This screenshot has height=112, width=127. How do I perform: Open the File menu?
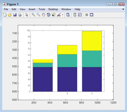point(6,9)
